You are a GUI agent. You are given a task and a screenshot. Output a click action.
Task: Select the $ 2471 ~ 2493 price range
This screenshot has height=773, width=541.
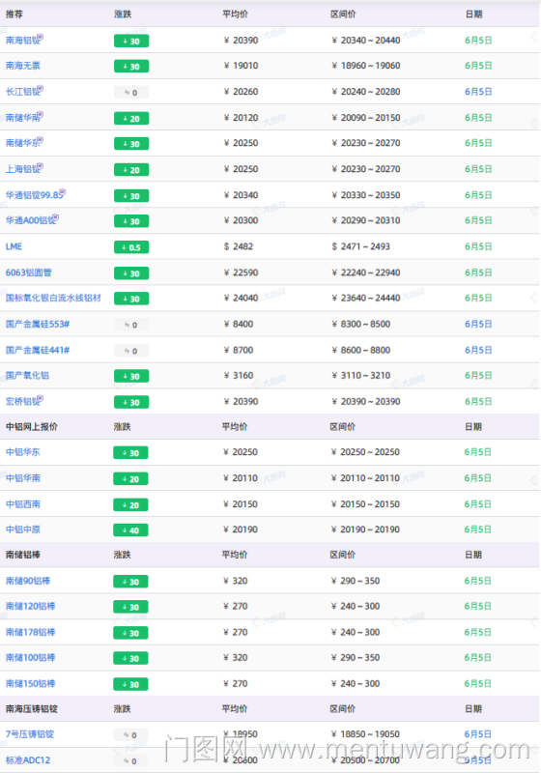click(x=360, y=246)
